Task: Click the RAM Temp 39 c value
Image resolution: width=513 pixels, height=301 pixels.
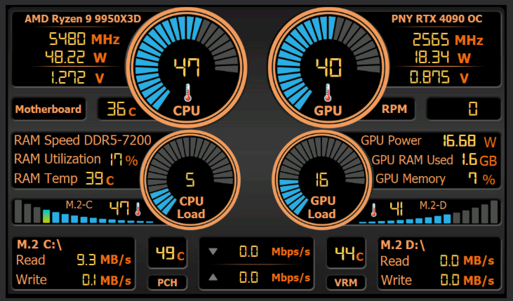Action: (100, 179)
